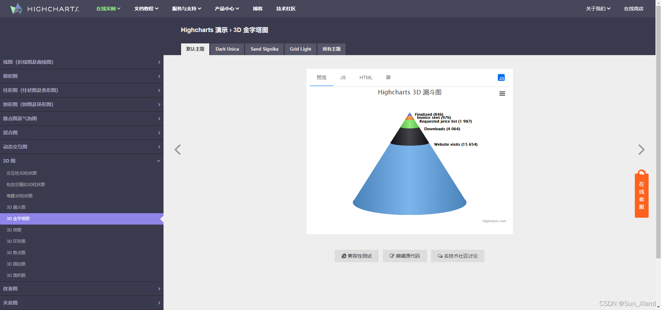
Task: Click the Website visits (15 654) label
Action: tap(456, 144)
